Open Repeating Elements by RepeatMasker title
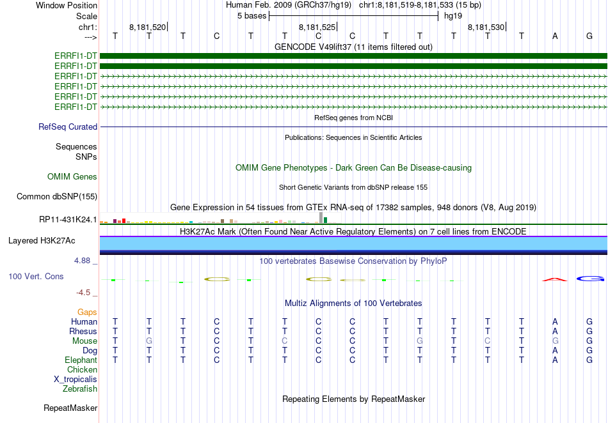This screenshot has height=423, width=608. [353, 399]
